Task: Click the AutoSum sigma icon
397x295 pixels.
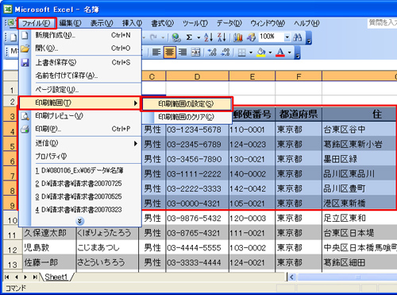Action: tap(189, 37)
